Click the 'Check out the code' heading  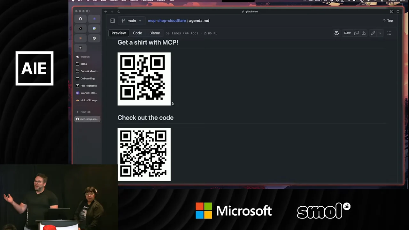coord(145,118)
